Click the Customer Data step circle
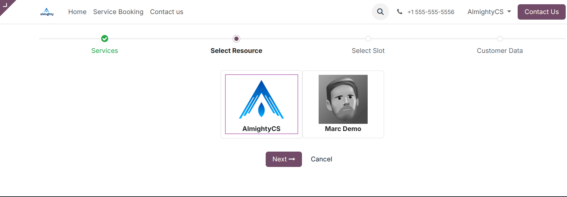This screenshot has height=197, width=567. [500, 39]
